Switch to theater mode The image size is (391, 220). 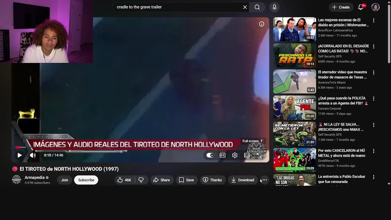247,155
